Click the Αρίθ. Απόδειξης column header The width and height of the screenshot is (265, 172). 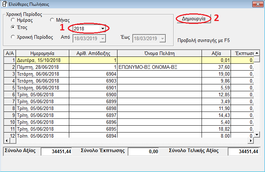(x=93, y=53)
